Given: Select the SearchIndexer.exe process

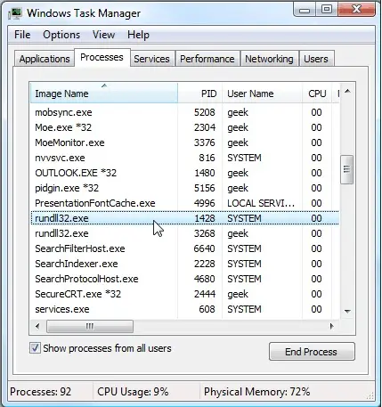Looking at the screenshot, I should [x=184, y=264].
